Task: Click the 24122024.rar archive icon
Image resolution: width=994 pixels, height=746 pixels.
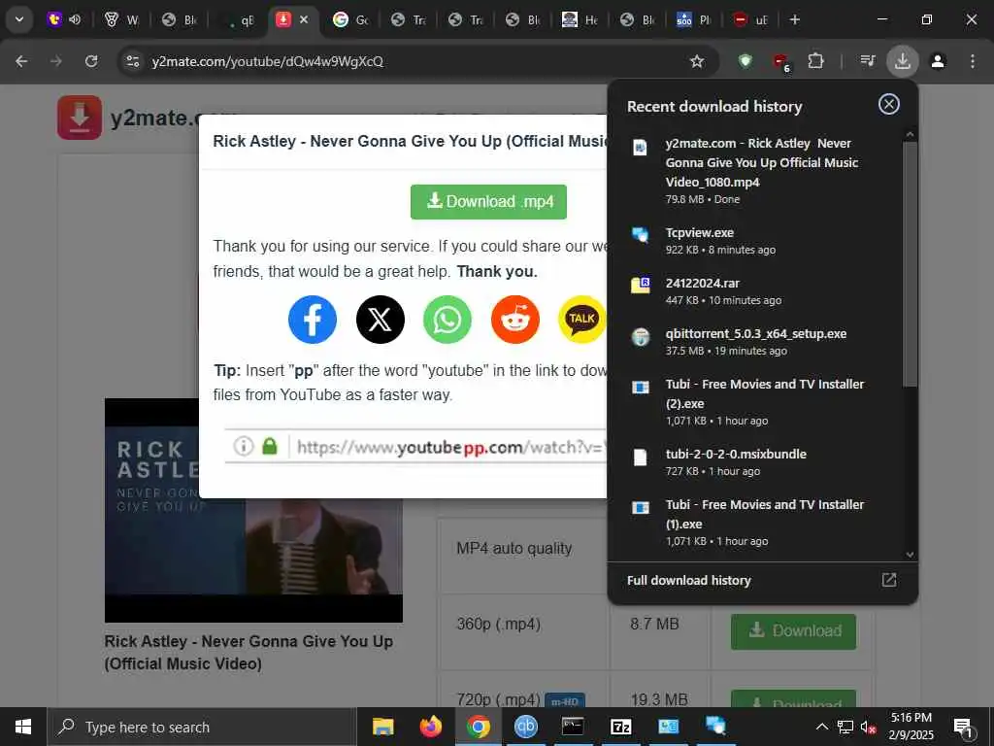Action: [641, 285]
